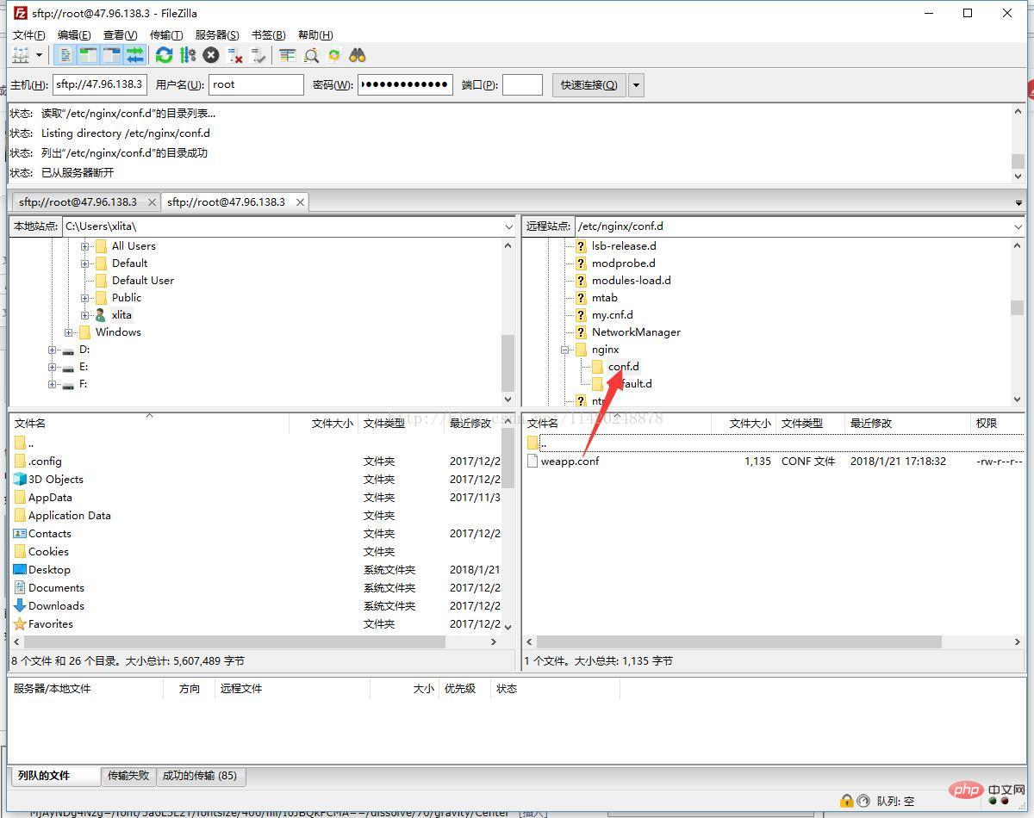Close the second connection tab

point(300,201)
